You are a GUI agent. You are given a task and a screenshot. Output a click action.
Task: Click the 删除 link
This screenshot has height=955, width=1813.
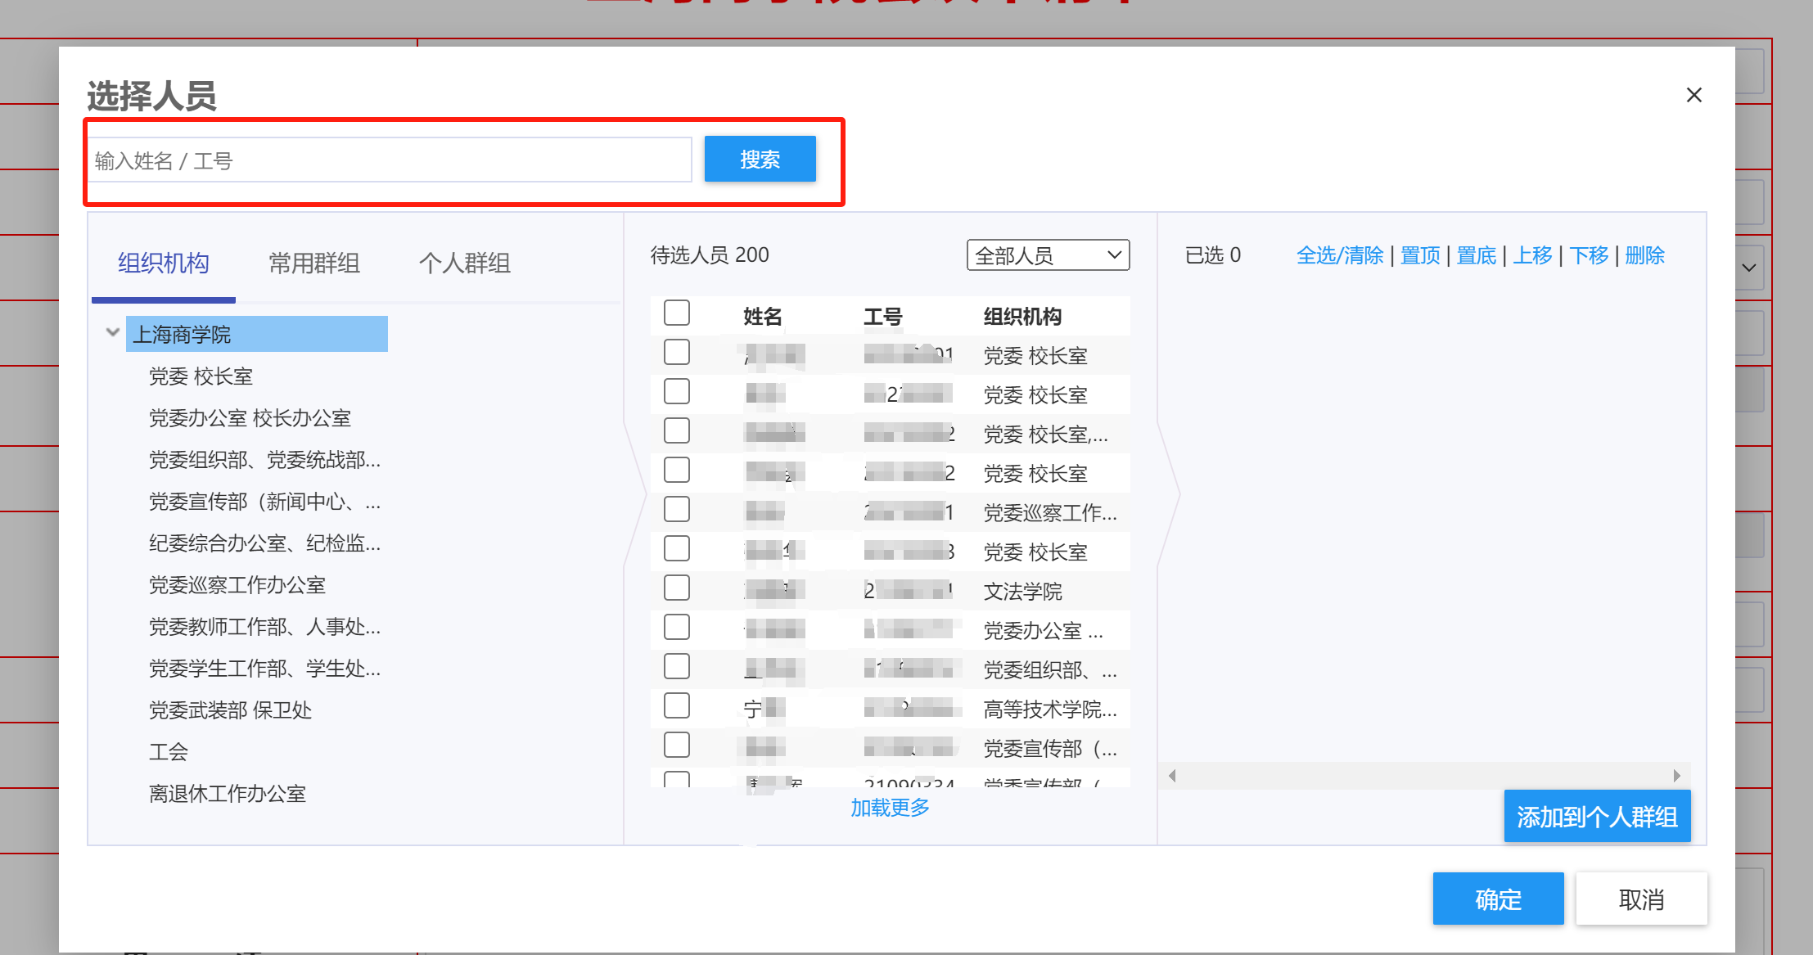[x=1644, y=255]
